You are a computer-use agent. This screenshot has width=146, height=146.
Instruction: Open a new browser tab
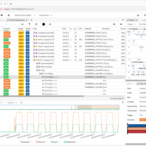[11, 4]
